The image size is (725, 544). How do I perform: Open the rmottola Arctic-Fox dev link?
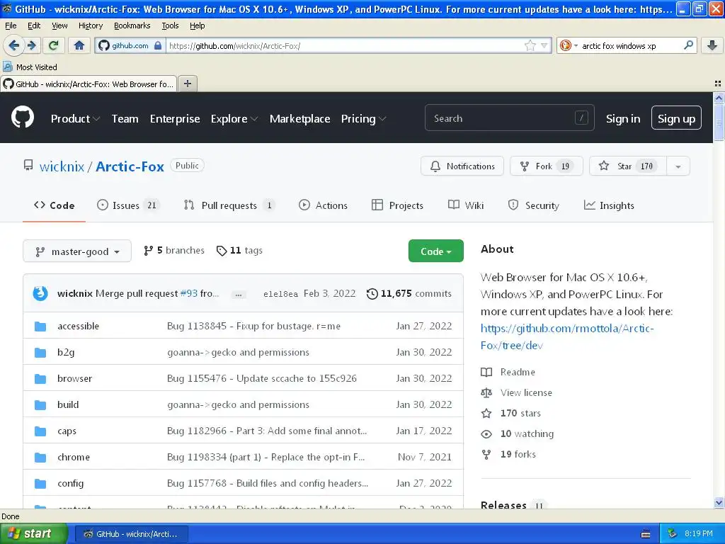(x=567, y=337)
